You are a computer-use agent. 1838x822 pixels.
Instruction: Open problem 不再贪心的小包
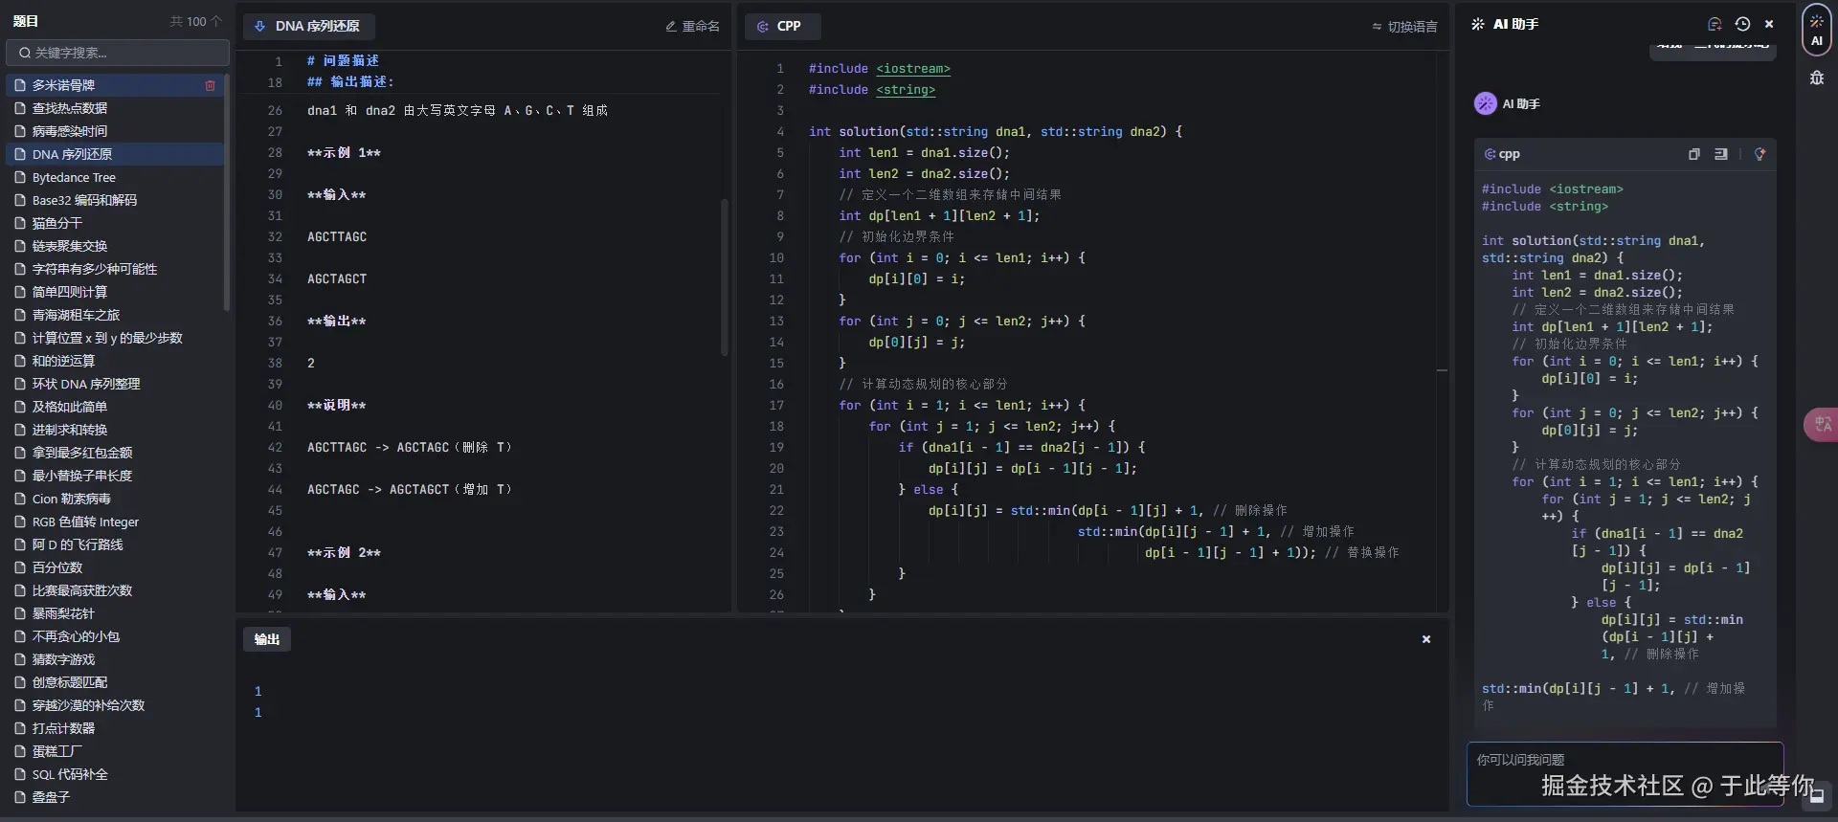click(x=115, y=636)
